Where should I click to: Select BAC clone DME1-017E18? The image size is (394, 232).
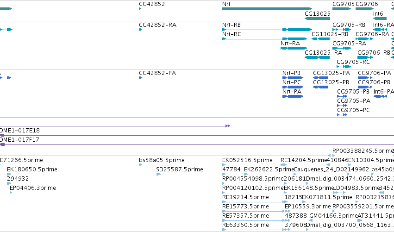[x=19, y=131]
